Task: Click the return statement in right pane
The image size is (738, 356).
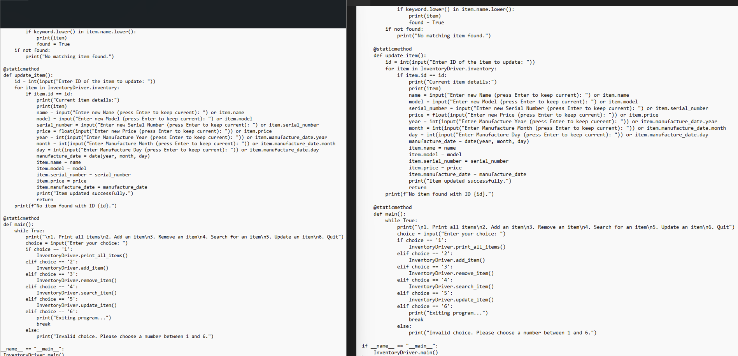Action: click(x=417, y=187)
